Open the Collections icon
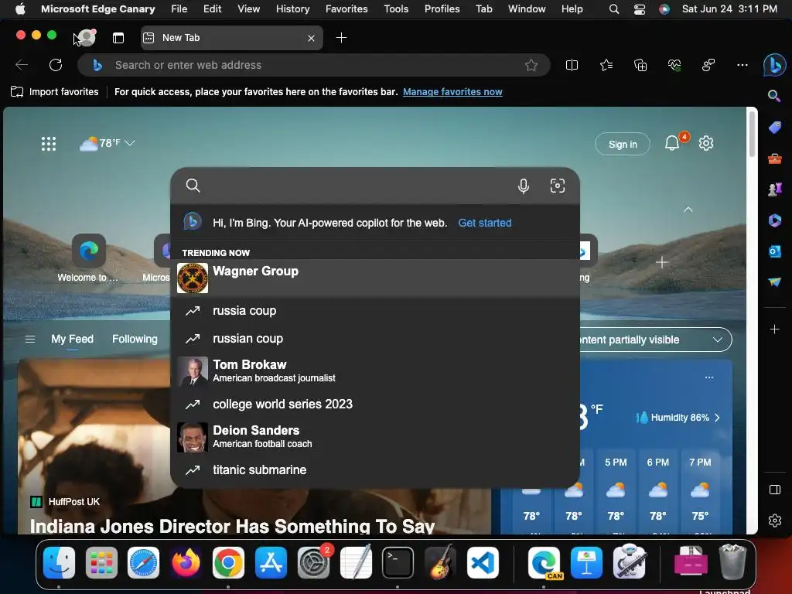The height and width of the screenshot is (594, 792). [640, 65]
